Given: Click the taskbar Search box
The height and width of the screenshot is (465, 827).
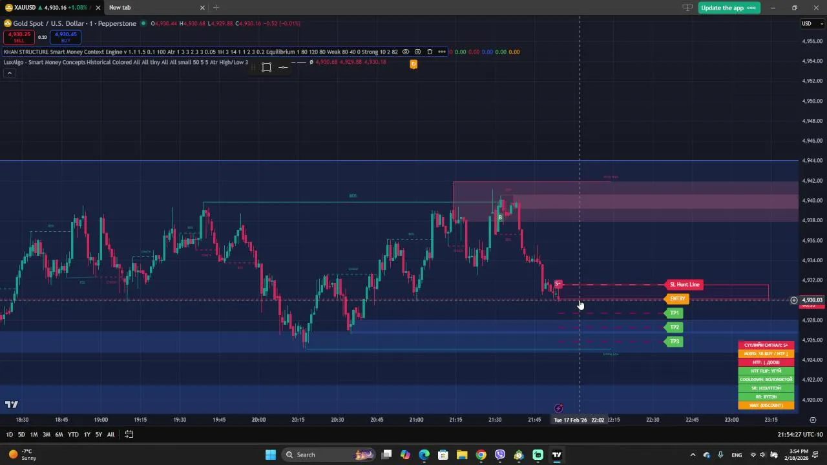Looking at the screenshot, I should (x=330, y=455).
